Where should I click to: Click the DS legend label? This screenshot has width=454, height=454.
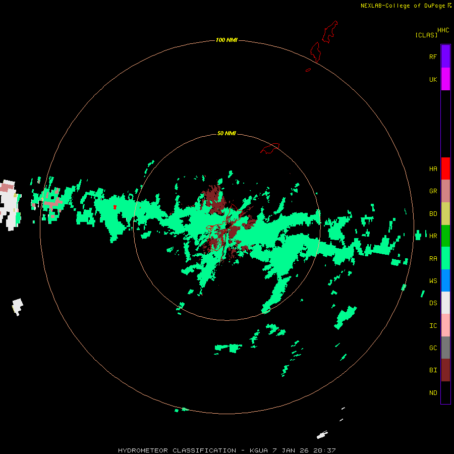click(433, 303)
